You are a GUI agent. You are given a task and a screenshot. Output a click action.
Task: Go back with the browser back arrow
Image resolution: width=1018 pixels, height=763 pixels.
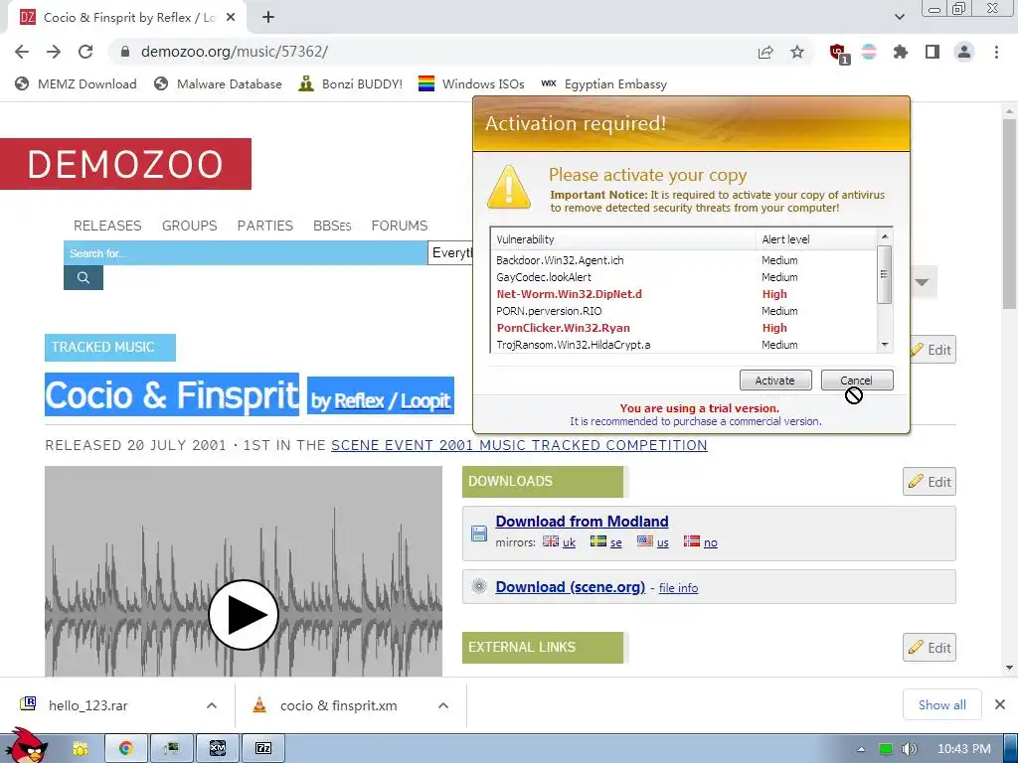click(22, 52)
